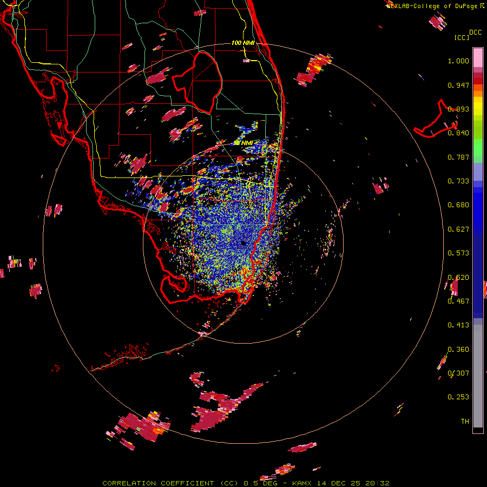The width and height of the screenshot is (487, 487).
Task: Select the 0.893 scale value
Action: click(x=458, y=109)
